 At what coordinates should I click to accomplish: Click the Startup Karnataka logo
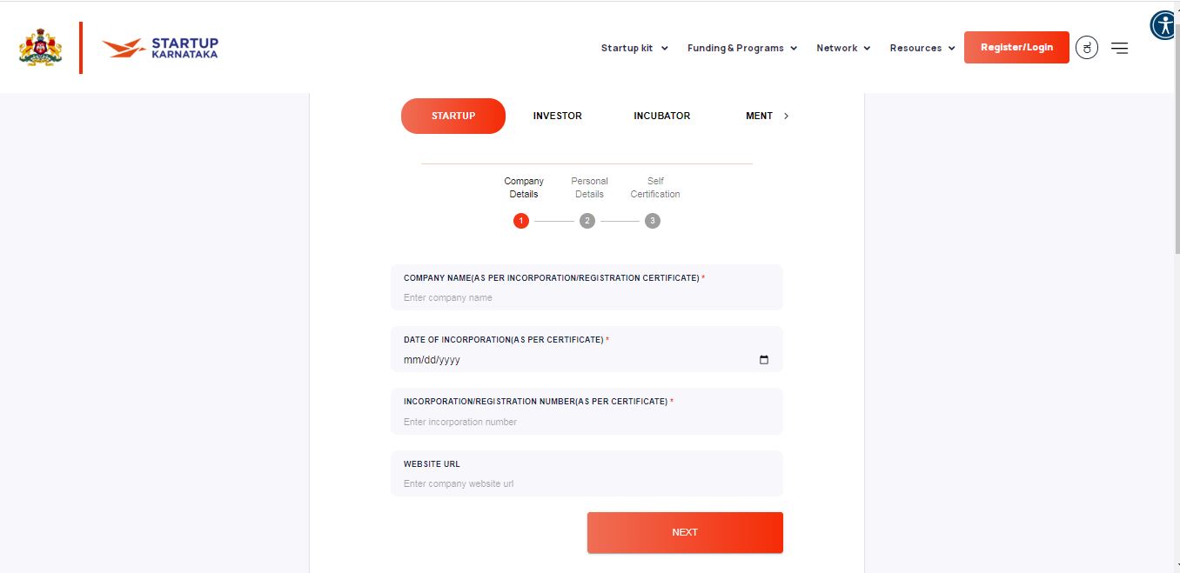159,47
